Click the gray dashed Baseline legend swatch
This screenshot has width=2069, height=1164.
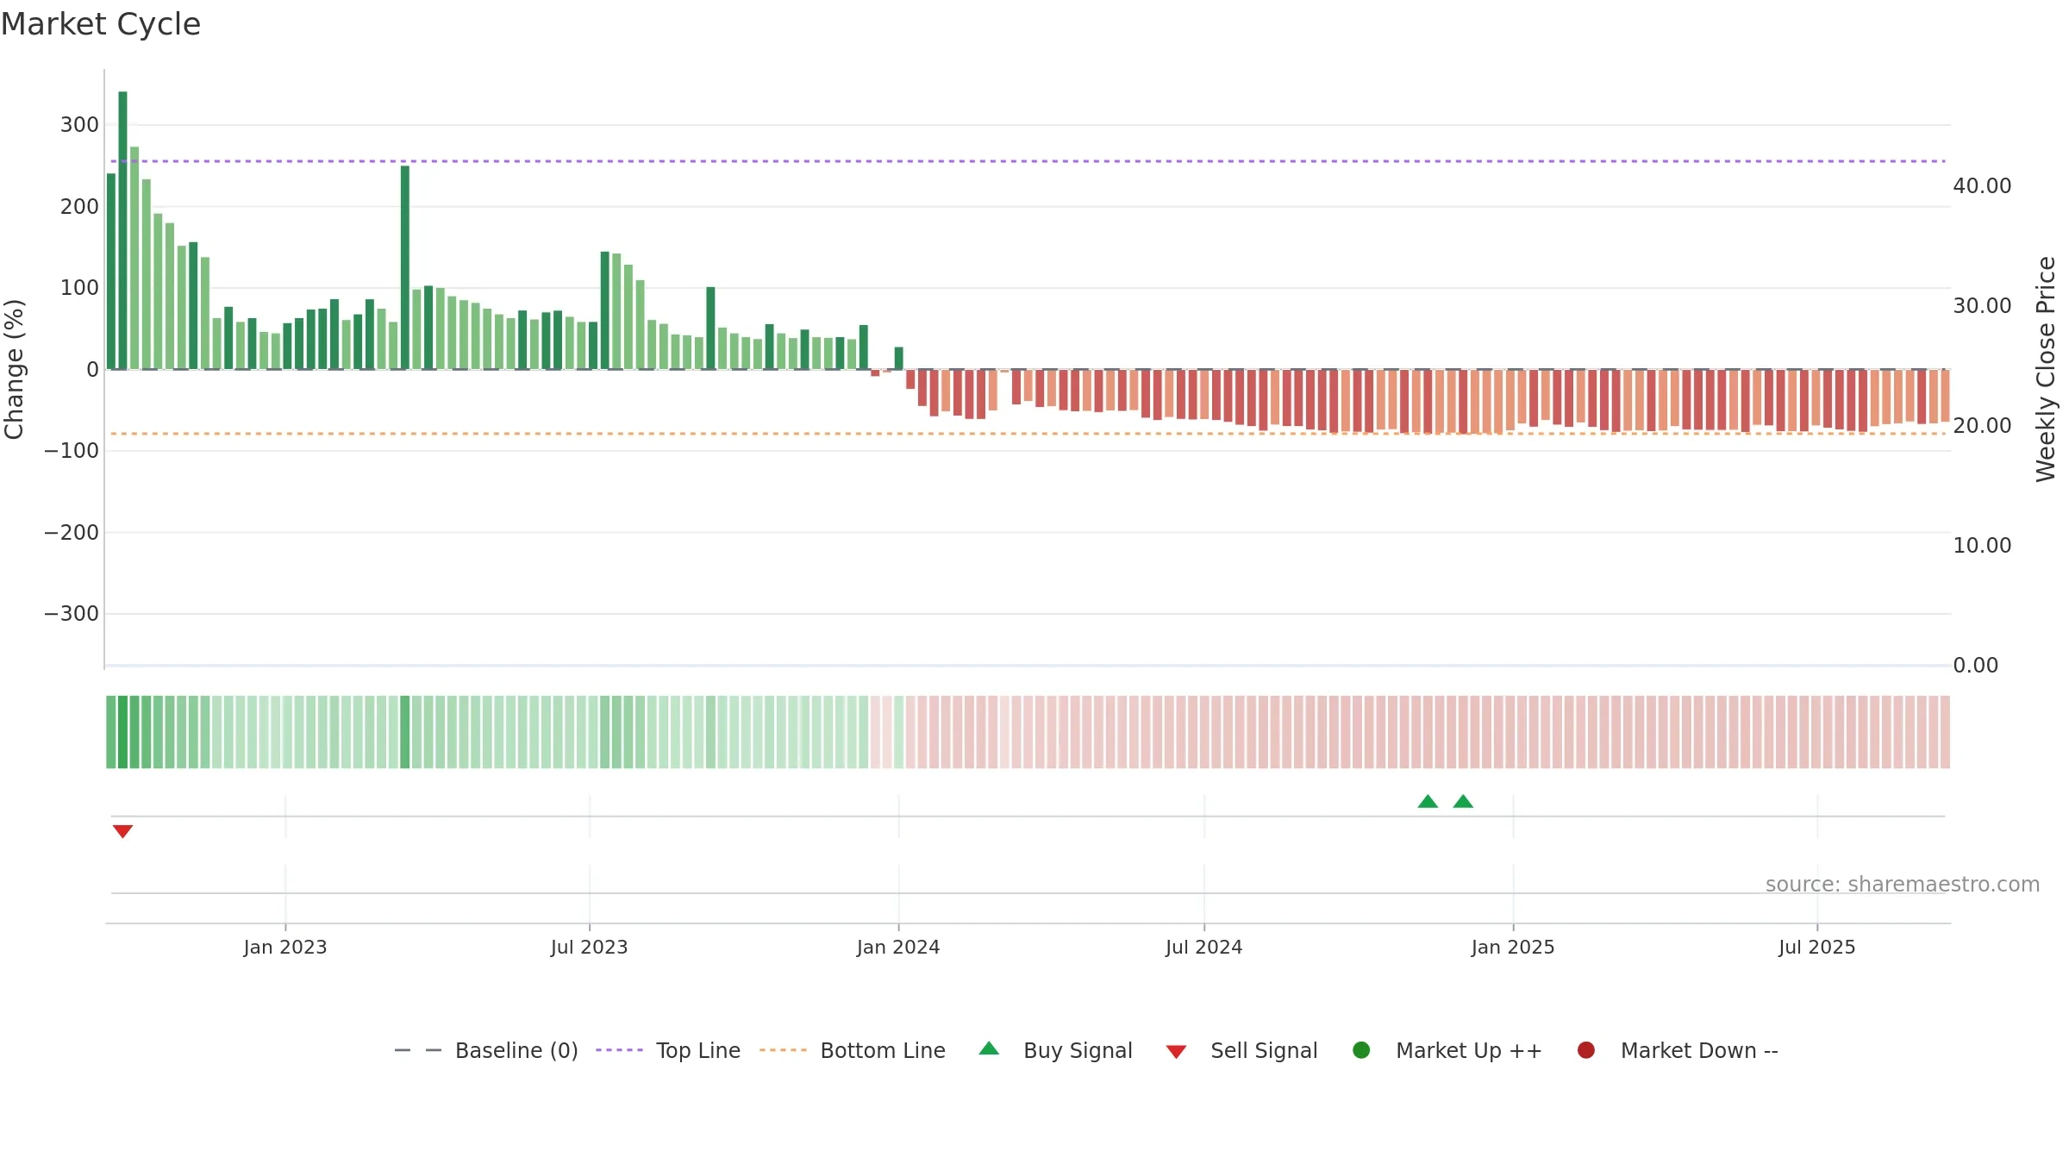pyautogui.click(x=418, y=1050)
